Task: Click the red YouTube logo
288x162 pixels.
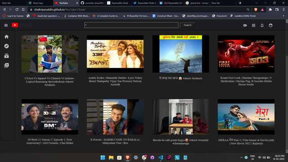Action: coord(15,25)
